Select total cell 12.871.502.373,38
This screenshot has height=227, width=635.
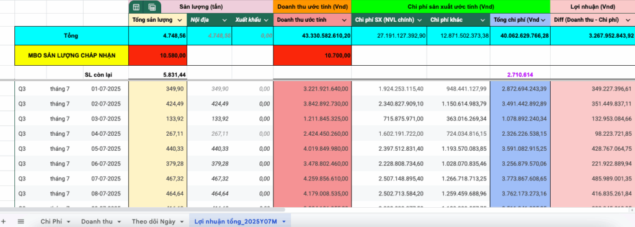(458, 36)
